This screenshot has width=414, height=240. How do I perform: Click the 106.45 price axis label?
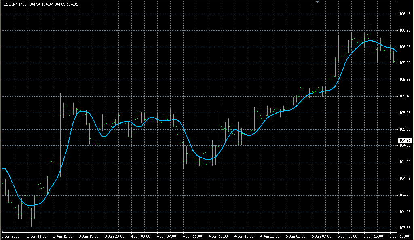404,14
